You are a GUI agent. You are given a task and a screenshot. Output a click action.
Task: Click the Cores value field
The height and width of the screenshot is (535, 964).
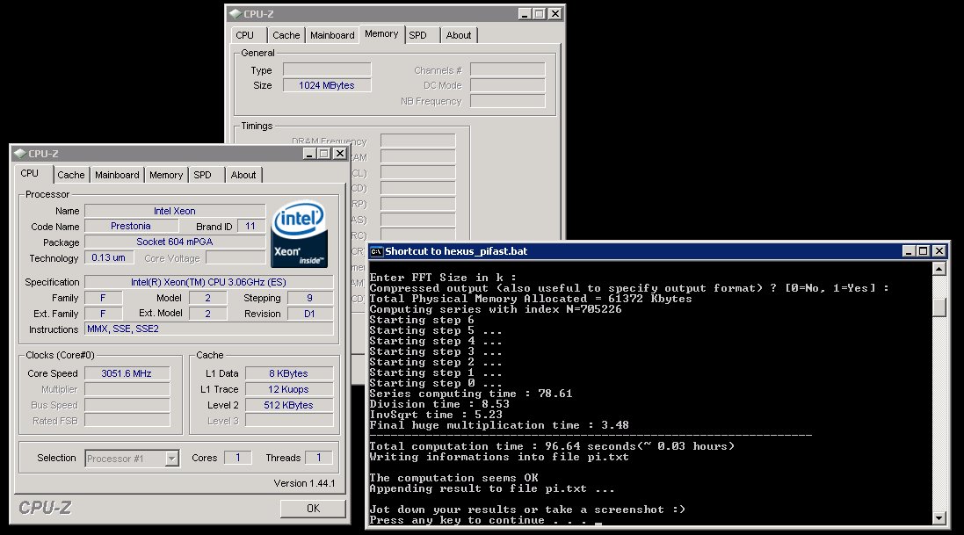(x=237, y=458)
